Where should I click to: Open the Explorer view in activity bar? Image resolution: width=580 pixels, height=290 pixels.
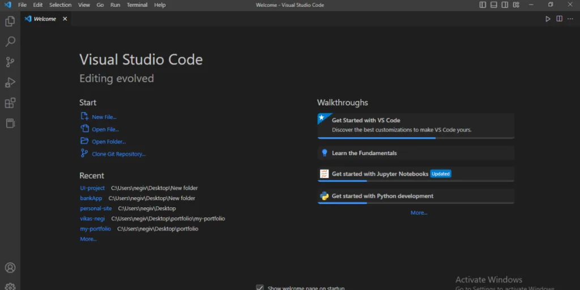tap(10, 21)
